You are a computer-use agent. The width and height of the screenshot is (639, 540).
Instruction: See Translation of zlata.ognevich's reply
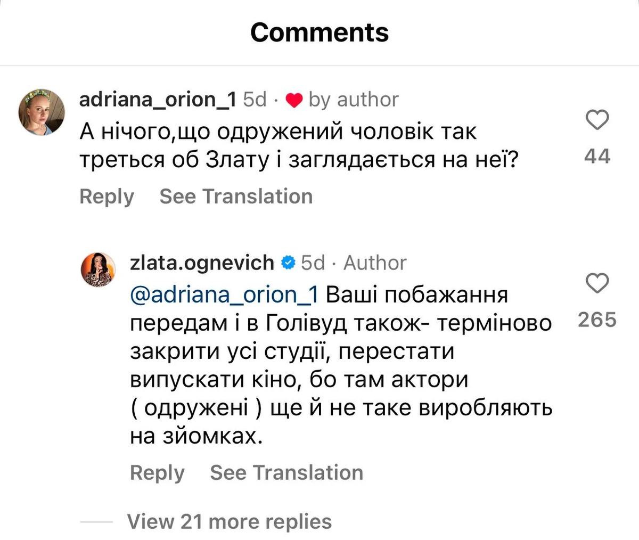click(286, 473)
